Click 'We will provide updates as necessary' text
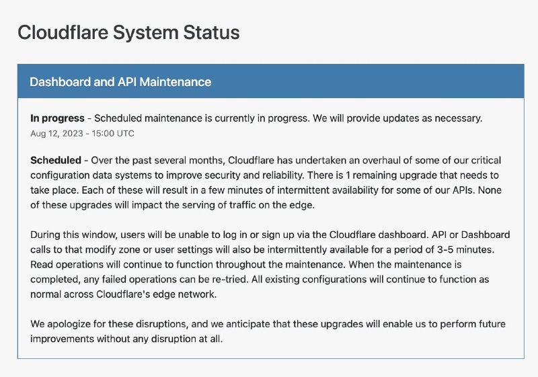 pos(395,118)
